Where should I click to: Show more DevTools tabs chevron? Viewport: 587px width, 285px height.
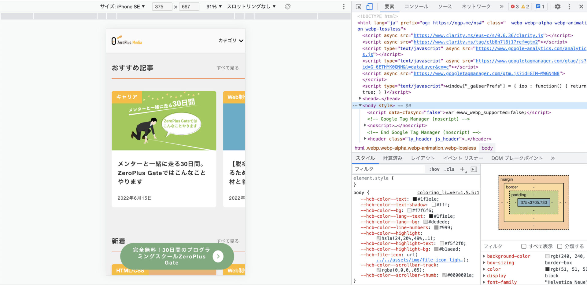(x=501, y=6)
